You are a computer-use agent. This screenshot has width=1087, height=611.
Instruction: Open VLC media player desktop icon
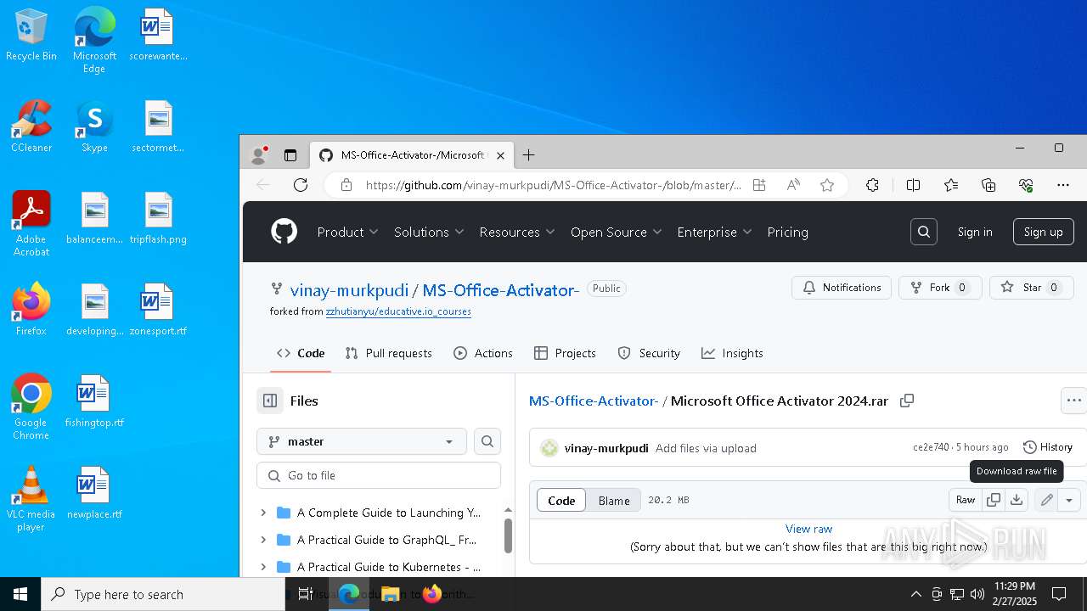(x=31, y=499)
